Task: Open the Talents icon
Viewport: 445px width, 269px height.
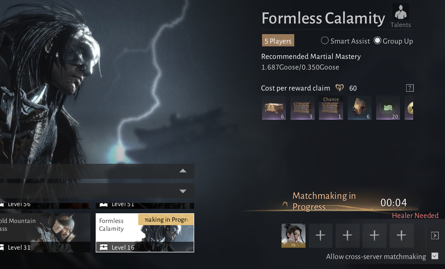Action: coord(401,16)
